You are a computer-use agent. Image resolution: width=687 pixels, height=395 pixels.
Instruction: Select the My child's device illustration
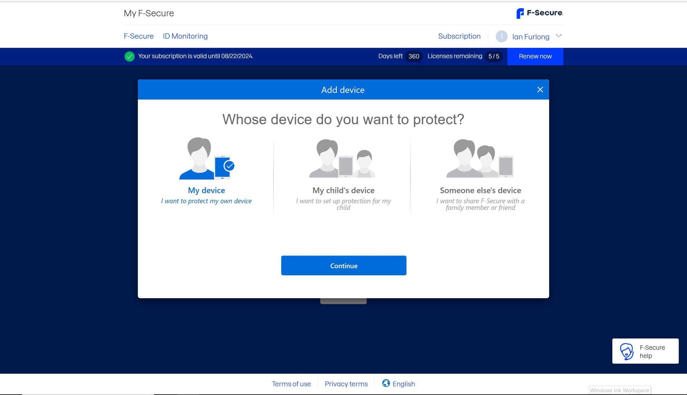[343, 158]
